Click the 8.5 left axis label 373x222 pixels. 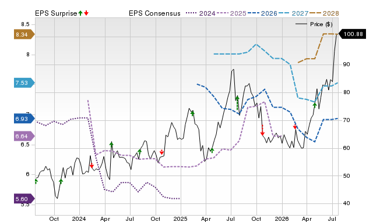tap(25, 24)
